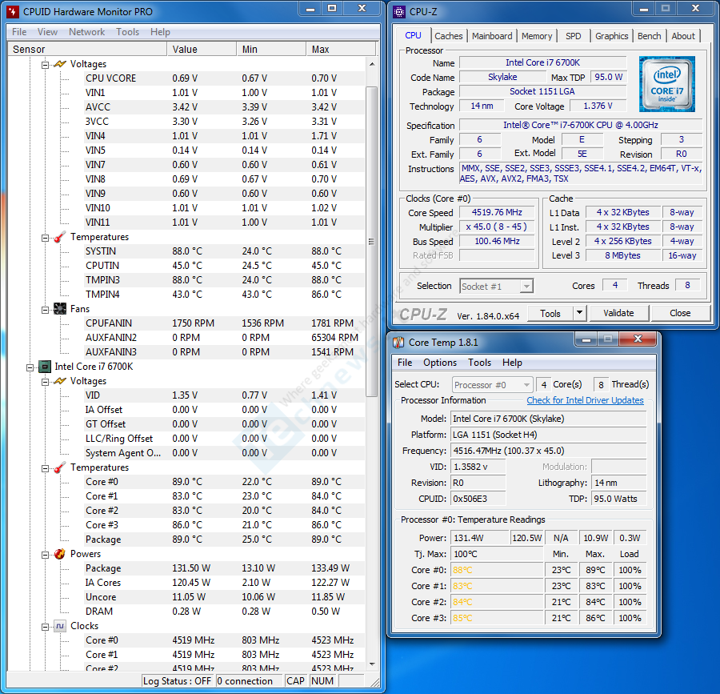Switch to the Graphics tab in CPU-Z

point(612,36)
